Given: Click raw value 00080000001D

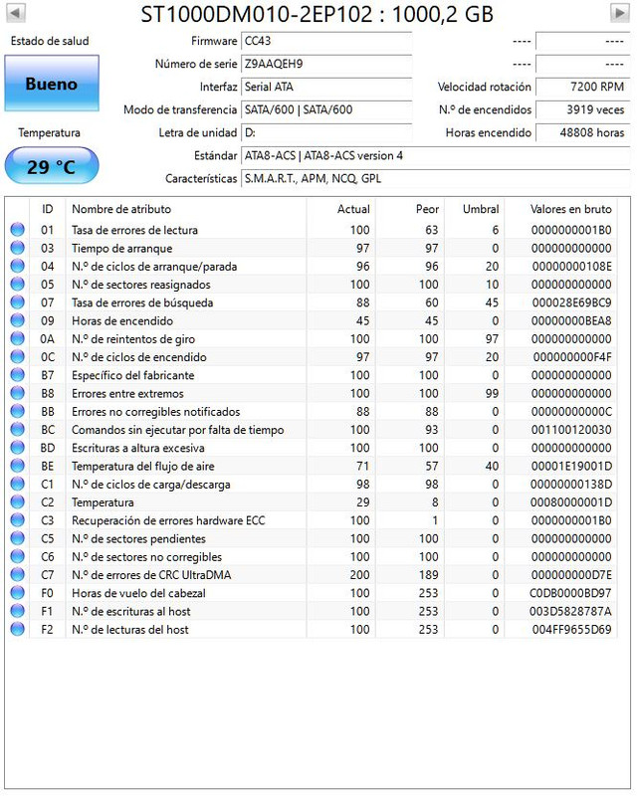Looking at the screenshot, I should (571, 502).
